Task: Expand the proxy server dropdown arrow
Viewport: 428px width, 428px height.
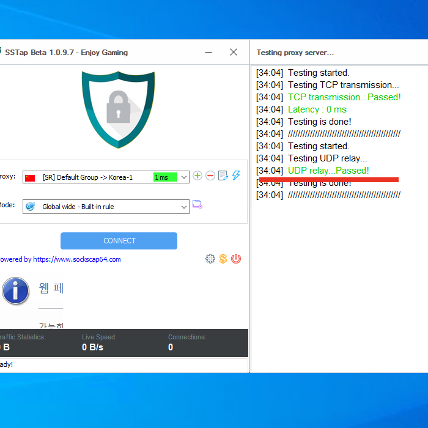Action: point(184,177)
